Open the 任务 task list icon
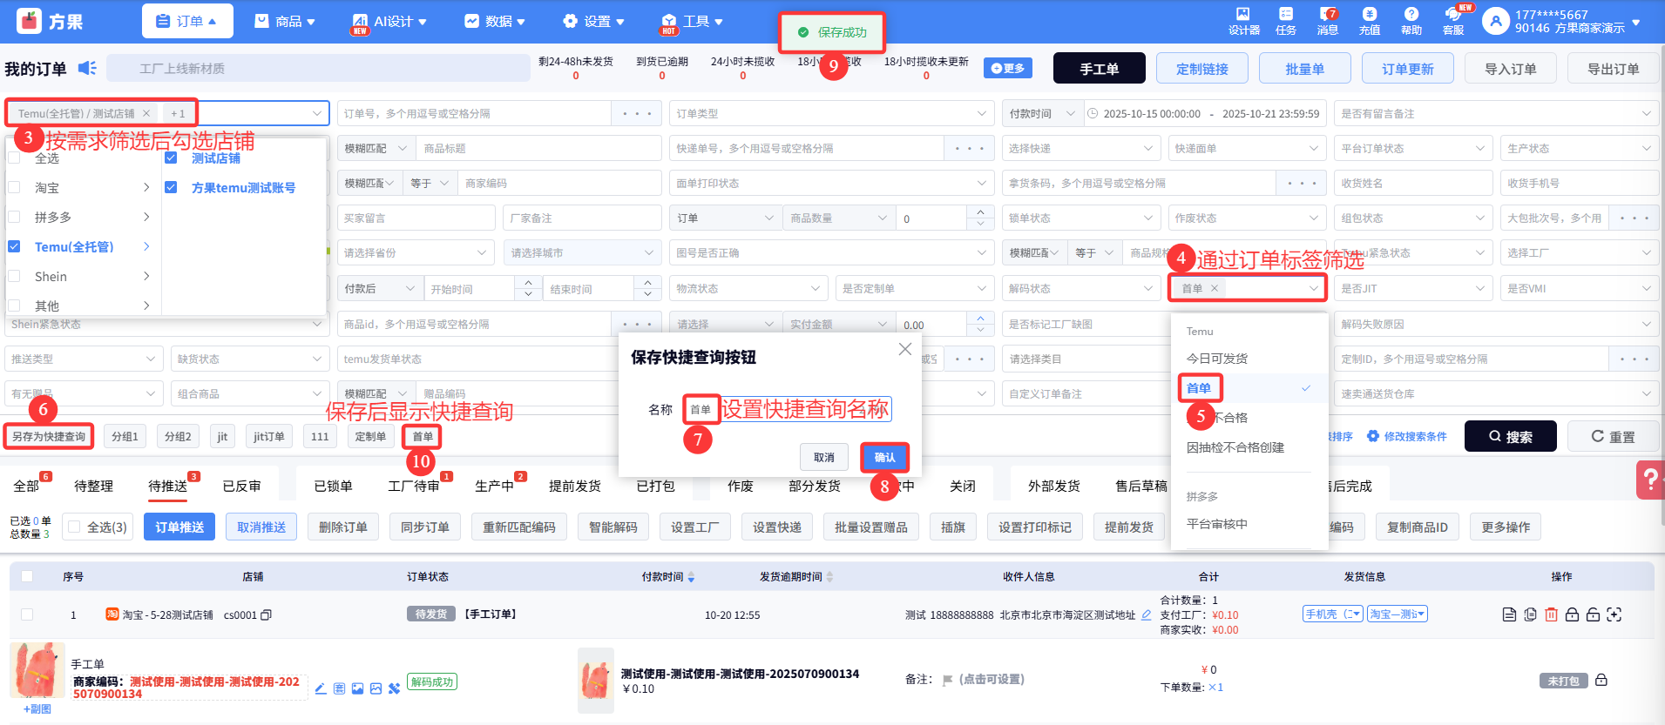This screenshot has height=725, width=1665. coord(1286,15)
